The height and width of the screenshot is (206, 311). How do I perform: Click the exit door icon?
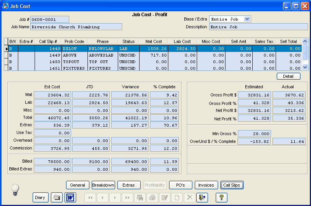[201, 197]
